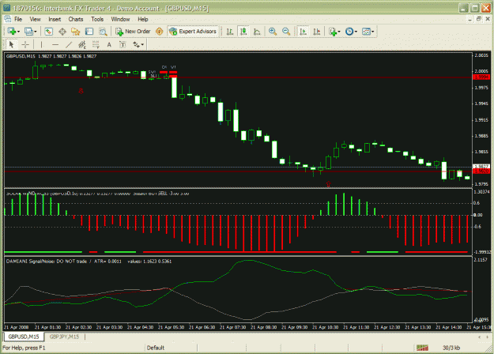Viewport: 494px width, 354px height.
Task: Zoom out of the chart
Action: click(286, 32)
